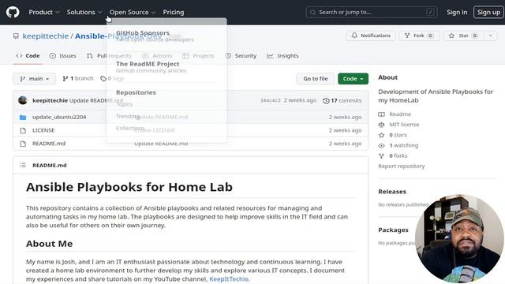Click the README.md header title
This screenshot has height=284, width=505.
pyautogui.click(x=50, y=165)
